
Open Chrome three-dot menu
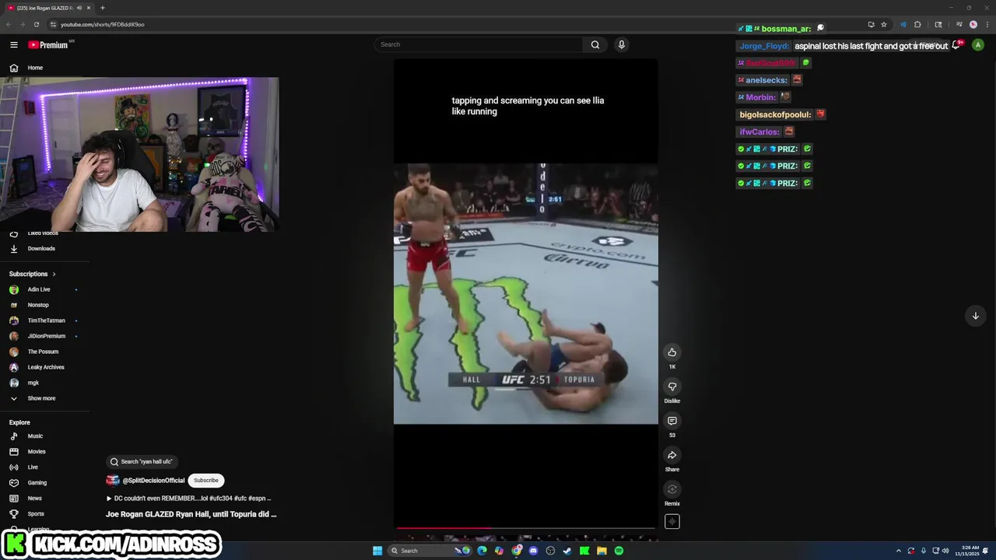click(x=986, y=24)
